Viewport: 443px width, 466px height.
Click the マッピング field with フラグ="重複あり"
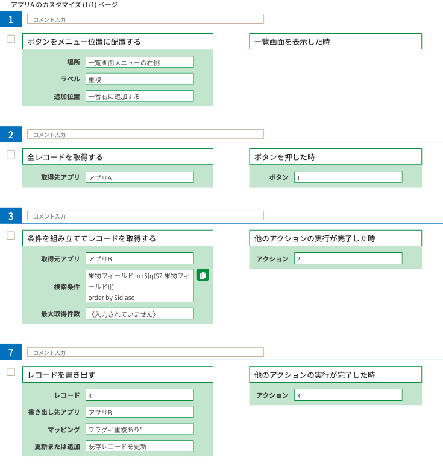140,429
